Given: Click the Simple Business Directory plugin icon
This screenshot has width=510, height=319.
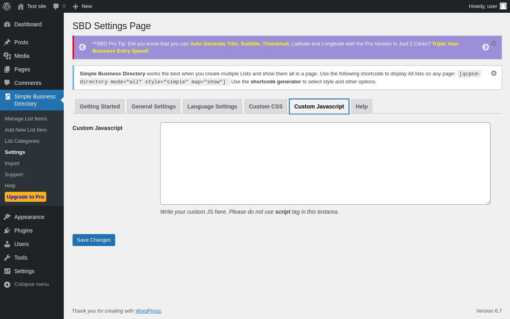Looking at the screenshot, I should point(8,96).
